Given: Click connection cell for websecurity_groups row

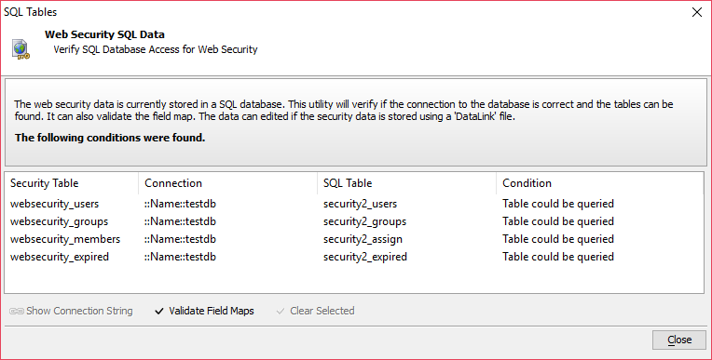Looking at the screenshot, I should coord(180,221).
